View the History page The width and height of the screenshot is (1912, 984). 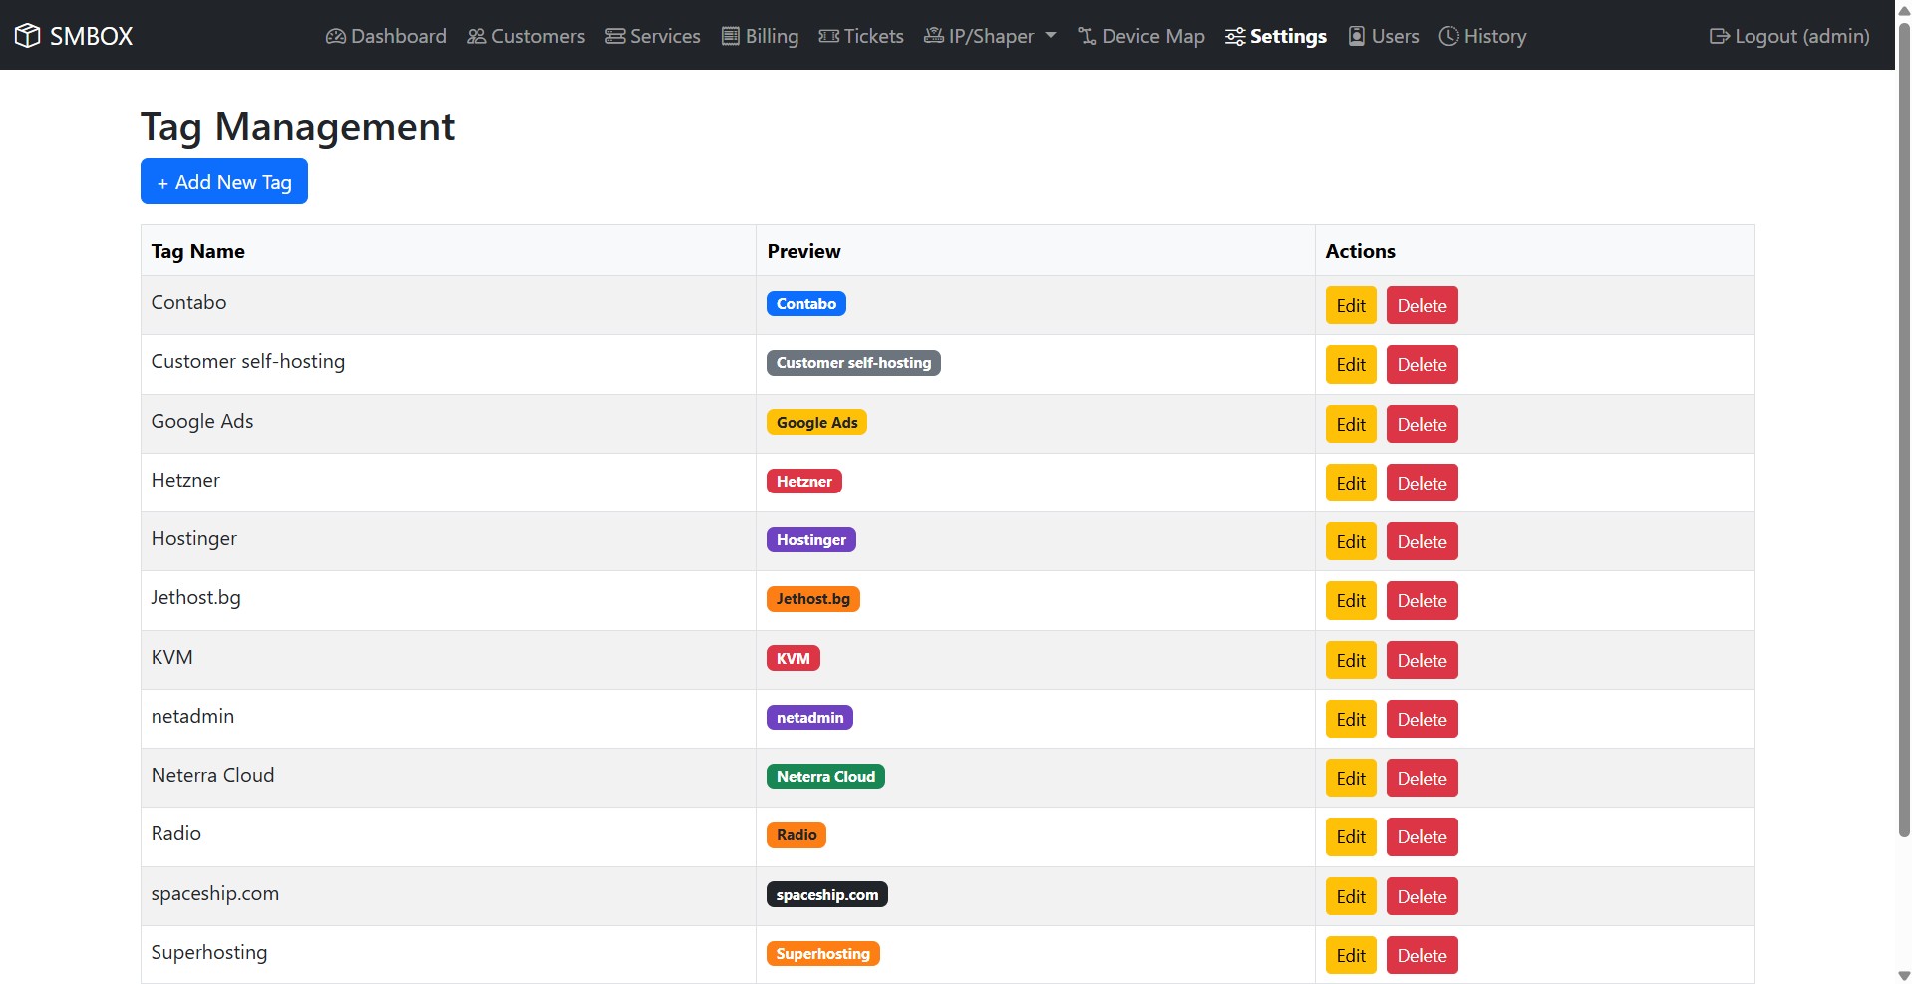point(1483,36)
